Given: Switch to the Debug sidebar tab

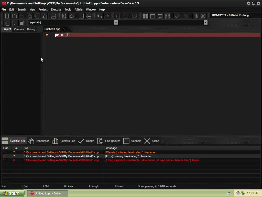Looking at the screenshot, I should click(31, 29).
